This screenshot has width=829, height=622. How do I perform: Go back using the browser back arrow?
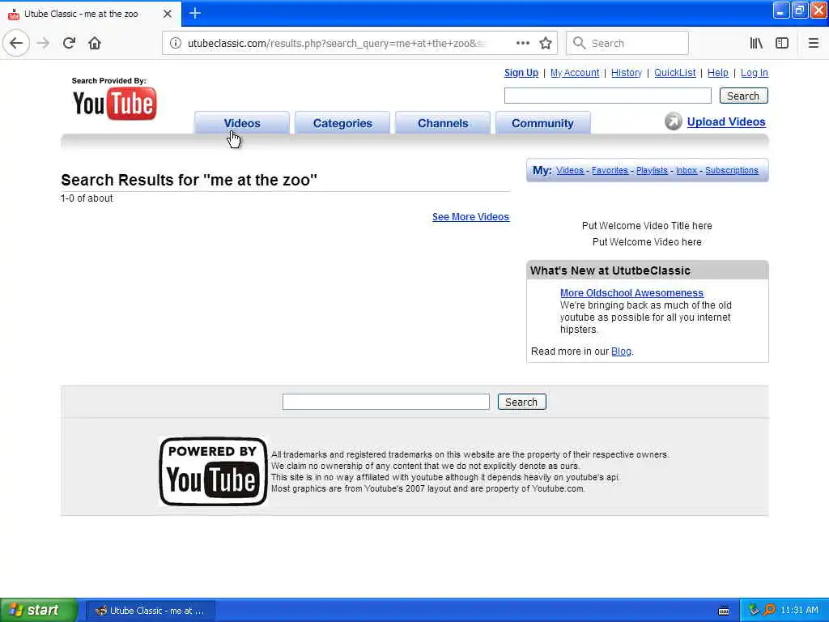16,43
